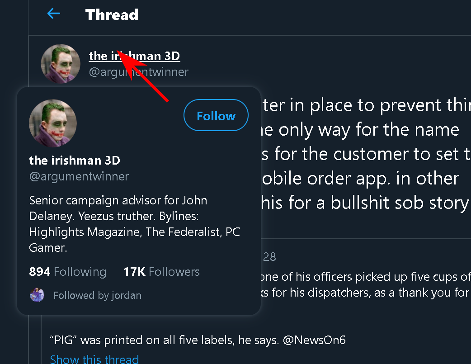Click @argumentwinner handle under tweet author name
The image size is (471, 364).
pos(138,72)
